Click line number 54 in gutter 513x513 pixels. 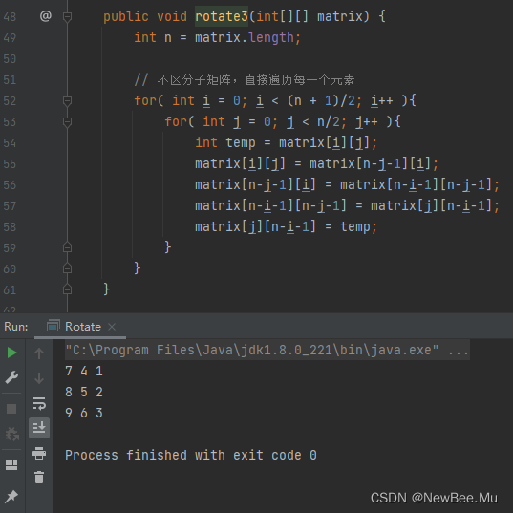point(10,143)
